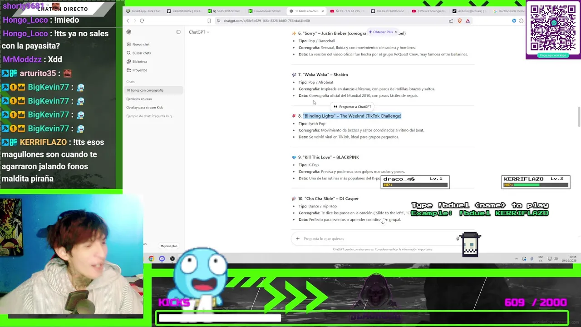This screenshot has width=581, height=327.
Task: Click system tray microphone icon
Action: (x=532, y=259)
